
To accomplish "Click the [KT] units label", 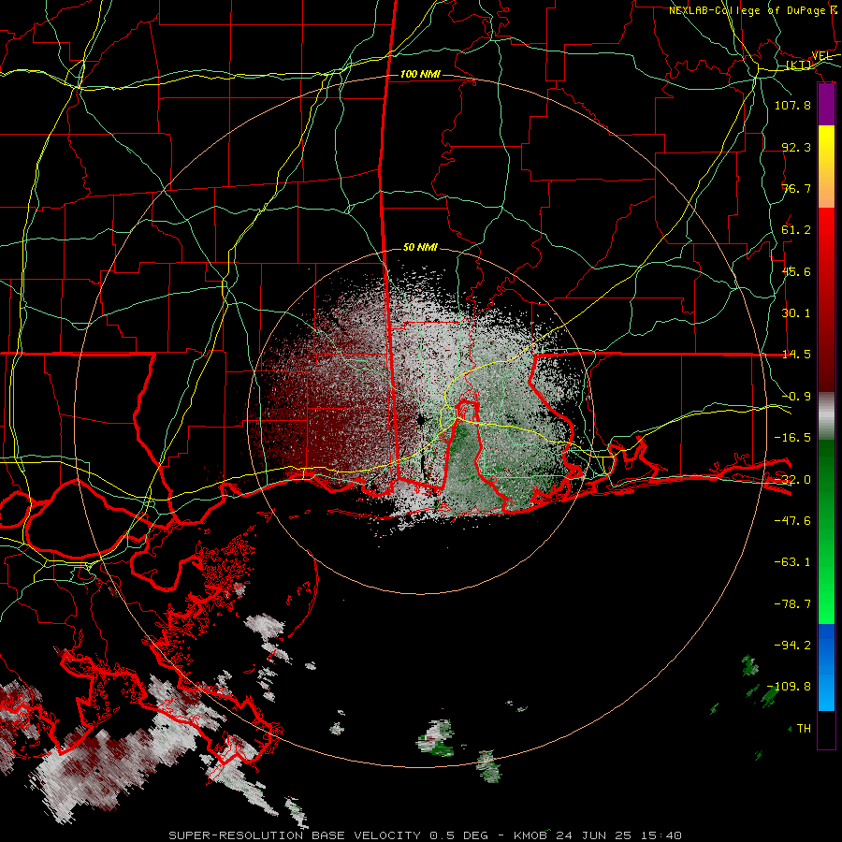I will 799,65.
